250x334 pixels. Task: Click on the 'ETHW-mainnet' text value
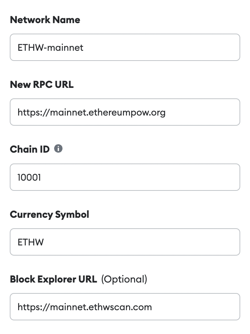(x=50, y=48)
